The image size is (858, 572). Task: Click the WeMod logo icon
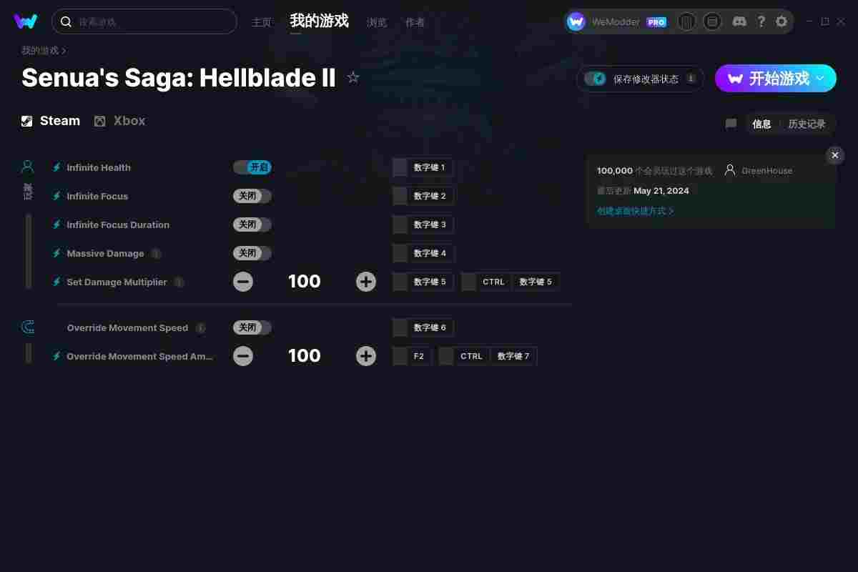point(26,21)
